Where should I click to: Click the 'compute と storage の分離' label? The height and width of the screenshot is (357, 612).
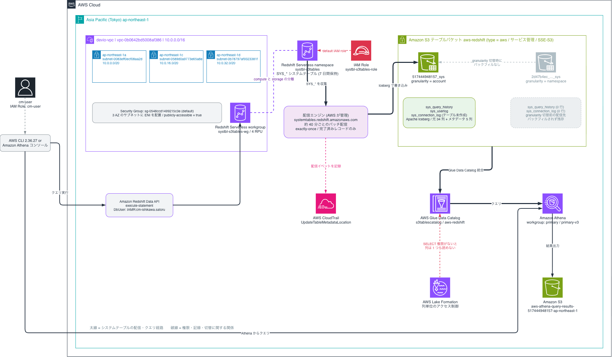click(274, 79)
